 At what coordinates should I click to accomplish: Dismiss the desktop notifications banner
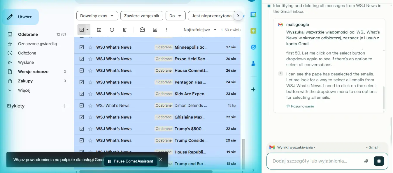160,160
